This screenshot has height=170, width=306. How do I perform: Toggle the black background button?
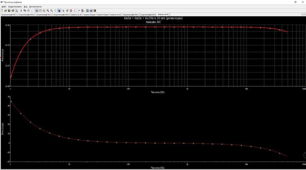59,10
